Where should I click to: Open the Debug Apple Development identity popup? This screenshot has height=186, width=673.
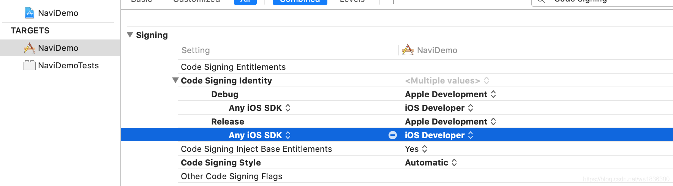pyautogui.click(x=450, y=94)
